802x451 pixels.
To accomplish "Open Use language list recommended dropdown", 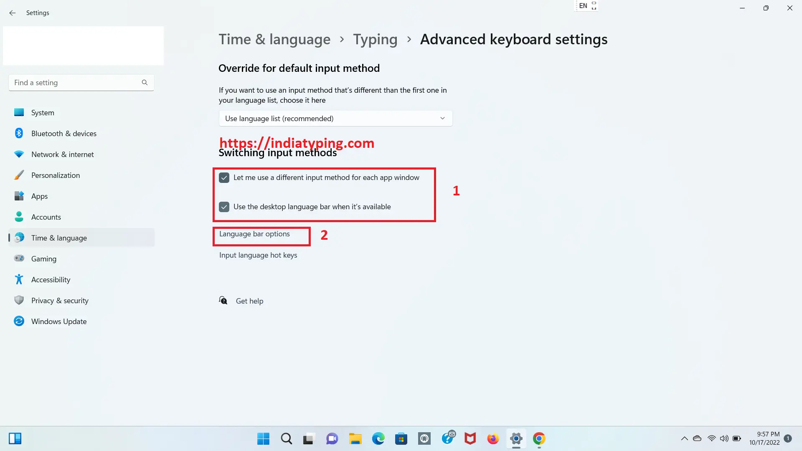I will [x=336, y=119].
